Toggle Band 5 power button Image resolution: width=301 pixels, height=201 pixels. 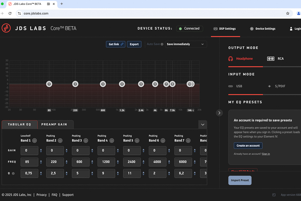[137, 141]
